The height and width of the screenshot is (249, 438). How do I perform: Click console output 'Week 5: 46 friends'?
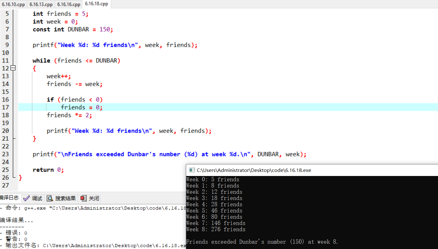[214, 211]
